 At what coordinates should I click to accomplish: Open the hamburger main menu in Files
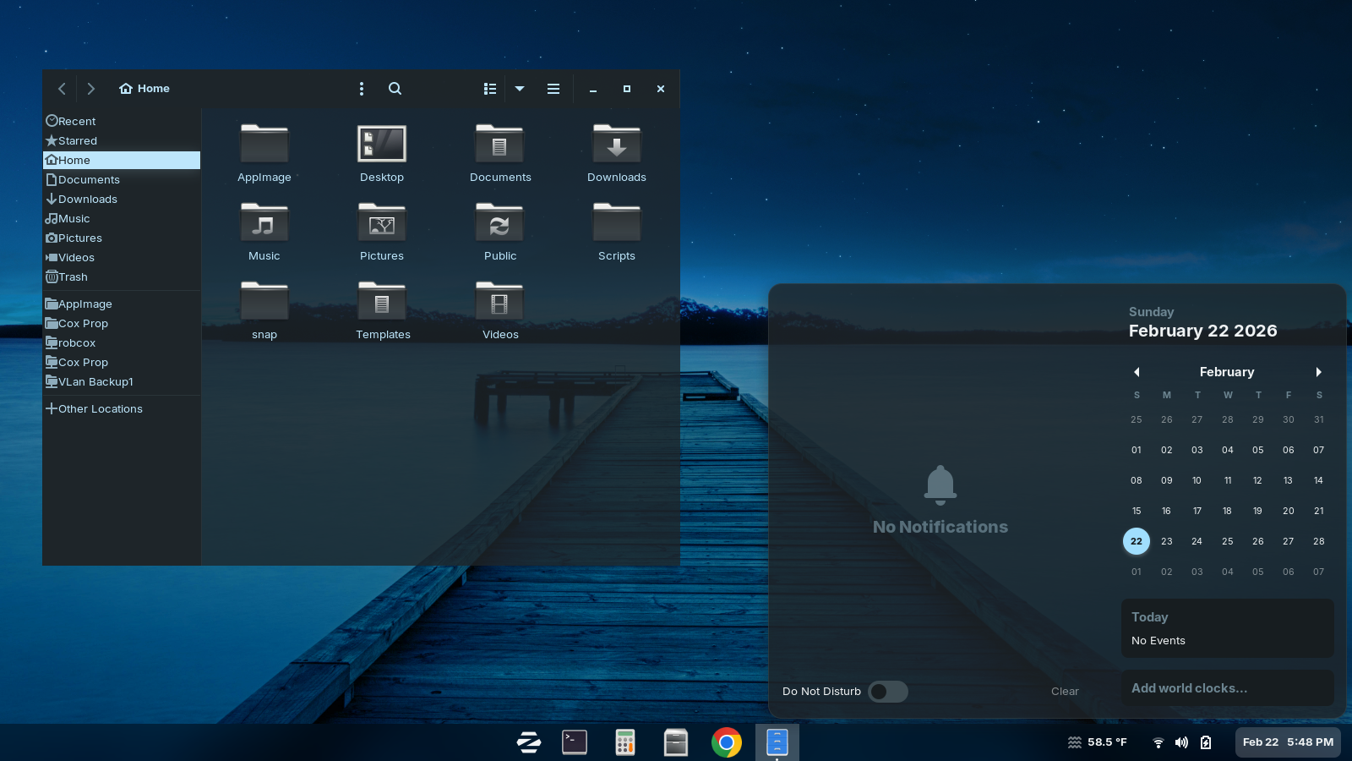pos(553,89)
